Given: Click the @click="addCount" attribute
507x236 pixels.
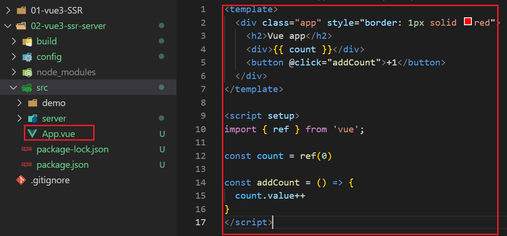Looking at the screenshot, I should pos(335,62).
